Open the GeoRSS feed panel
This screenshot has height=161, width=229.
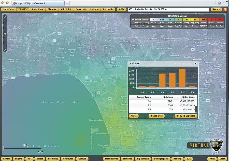coord(82,159)
